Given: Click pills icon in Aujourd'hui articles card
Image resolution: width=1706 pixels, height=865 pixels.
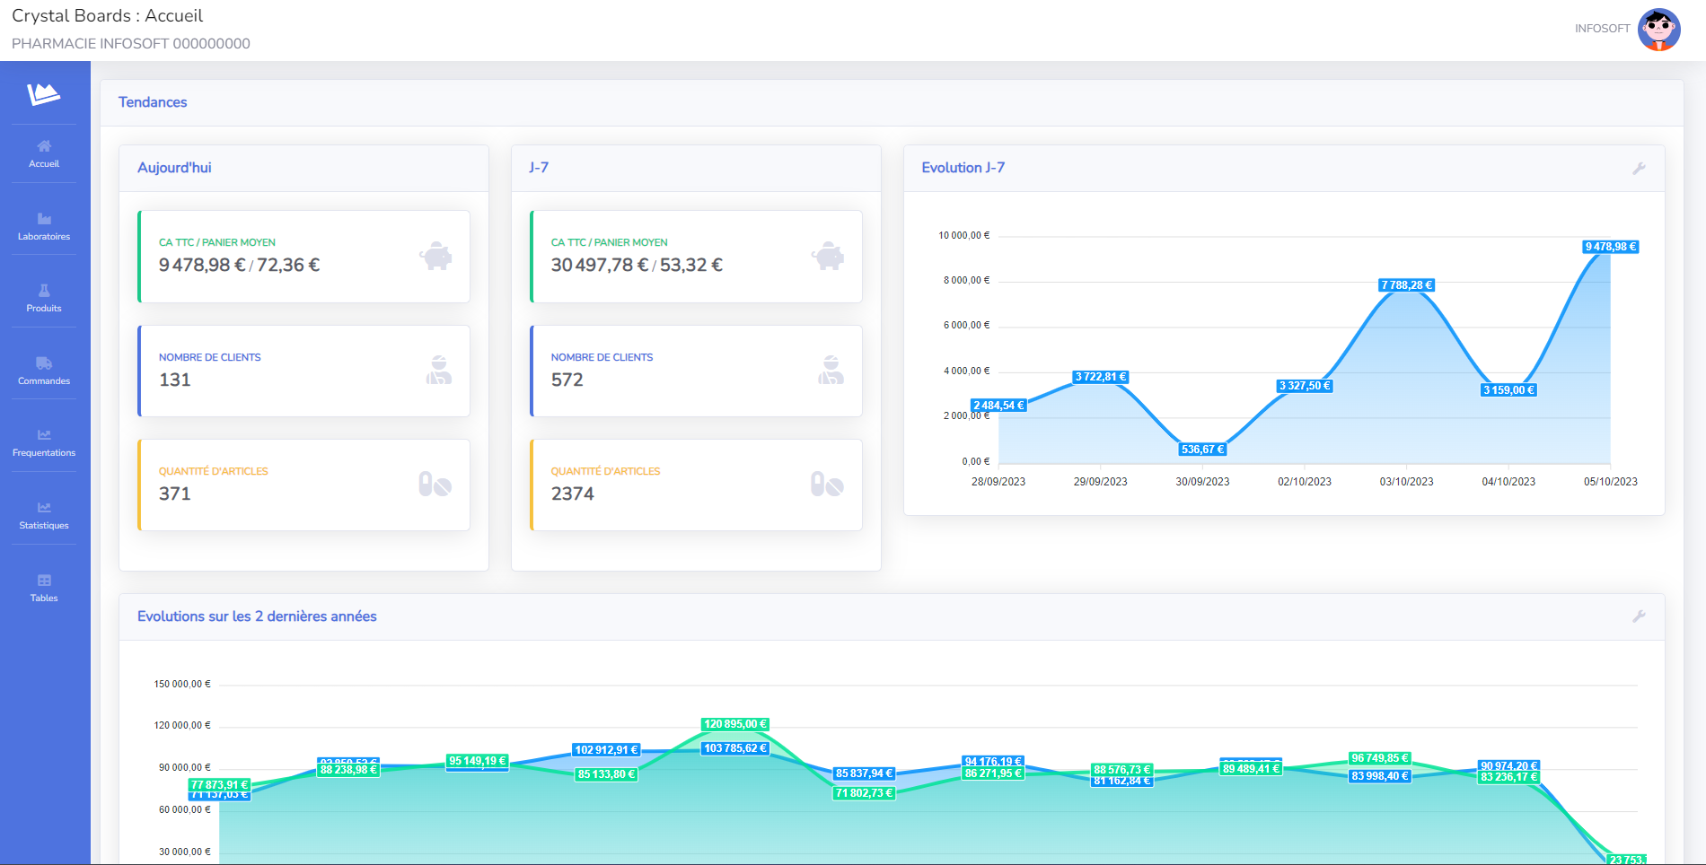Looking at the screenshot, I should (435, 485).
